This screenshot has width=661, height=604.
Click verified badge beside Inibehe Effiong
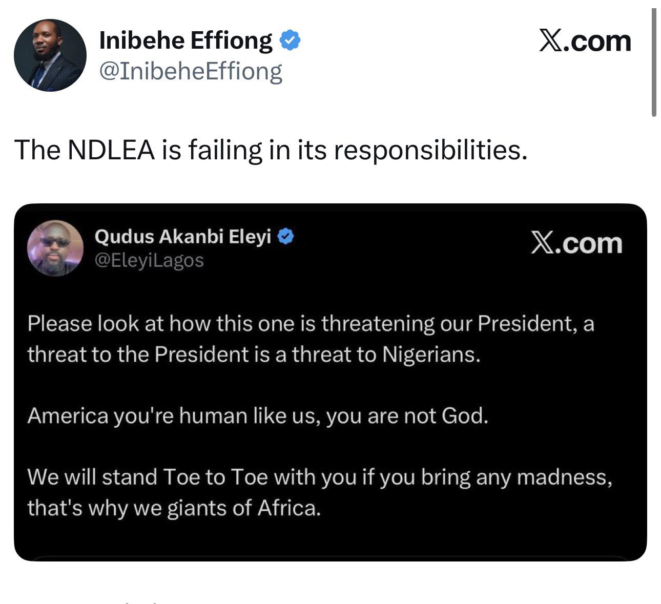pos(290,40)
